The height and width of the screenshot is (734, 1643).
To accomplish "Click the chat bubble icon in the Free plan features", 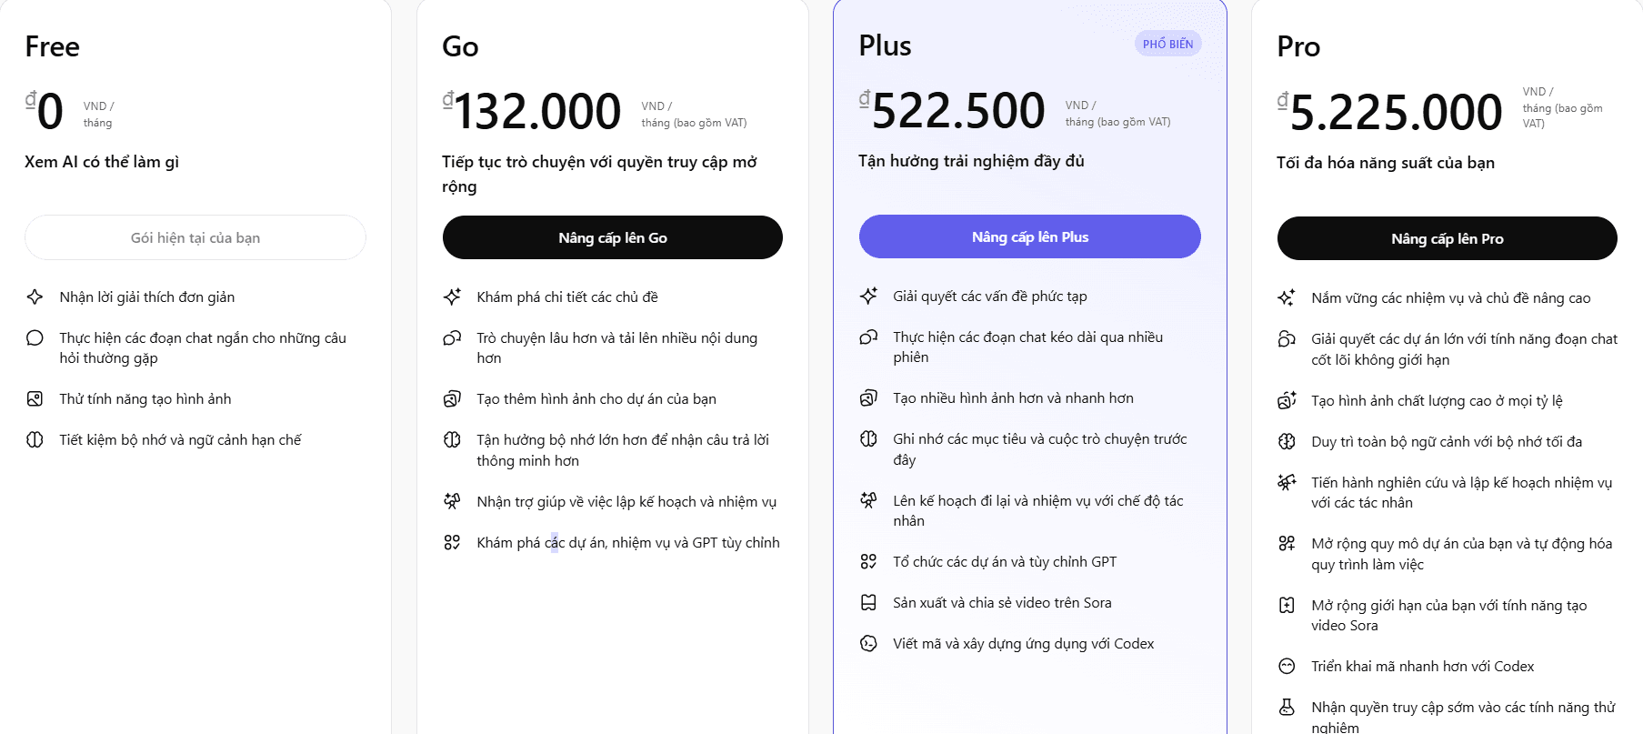I will pos(35,337).
